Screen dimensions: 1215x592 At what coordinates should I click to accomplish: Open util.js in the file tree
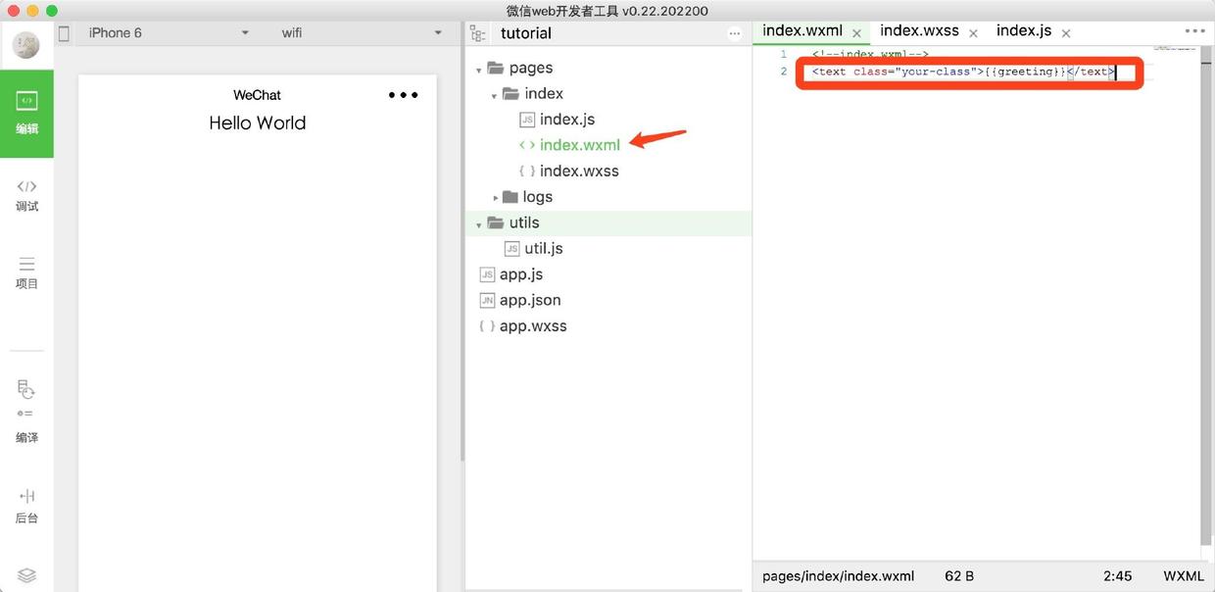click(x=544, y=249)
